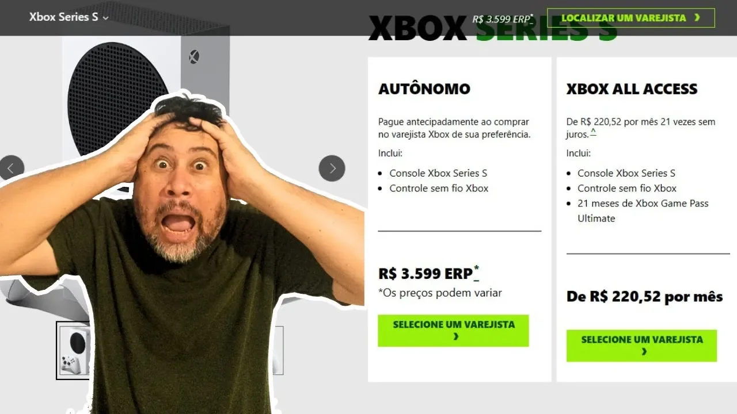This screenshot has height=414, width=737.
Task: Click '21 meses de Xbox Game Pass Ultimate' item
Action: tap(643, 210)
